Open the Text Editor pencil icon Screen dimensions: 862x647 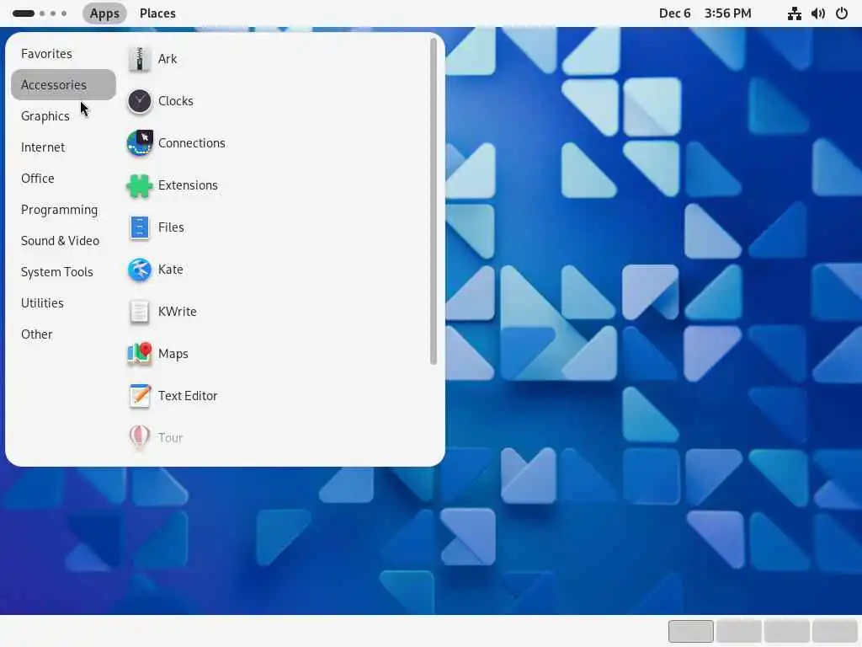(140, 396)
